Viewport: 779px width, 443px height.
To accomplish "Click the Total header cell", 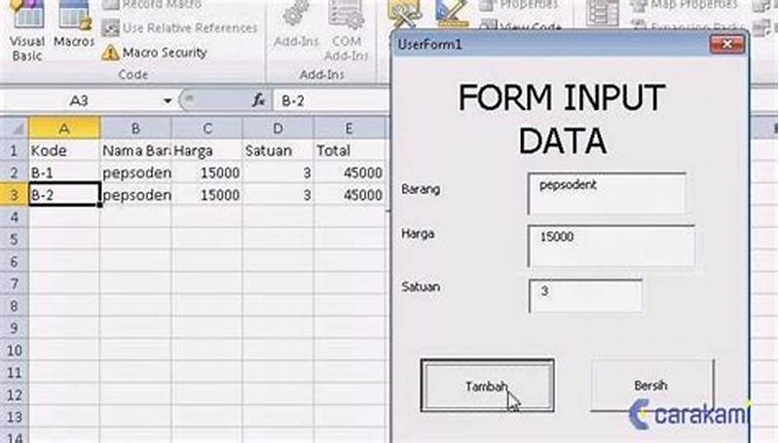I will tap(350, 150).
